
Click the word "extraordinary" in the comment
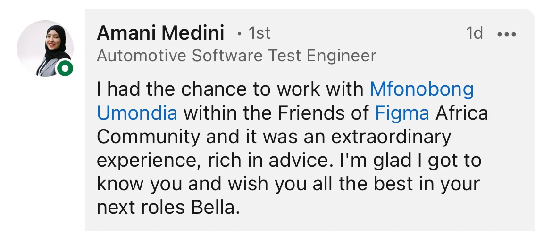[x=391, y=137]
